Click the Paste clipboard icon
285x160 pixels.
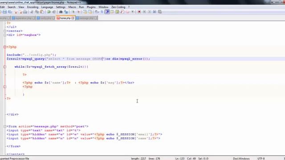tap(42, 12)
